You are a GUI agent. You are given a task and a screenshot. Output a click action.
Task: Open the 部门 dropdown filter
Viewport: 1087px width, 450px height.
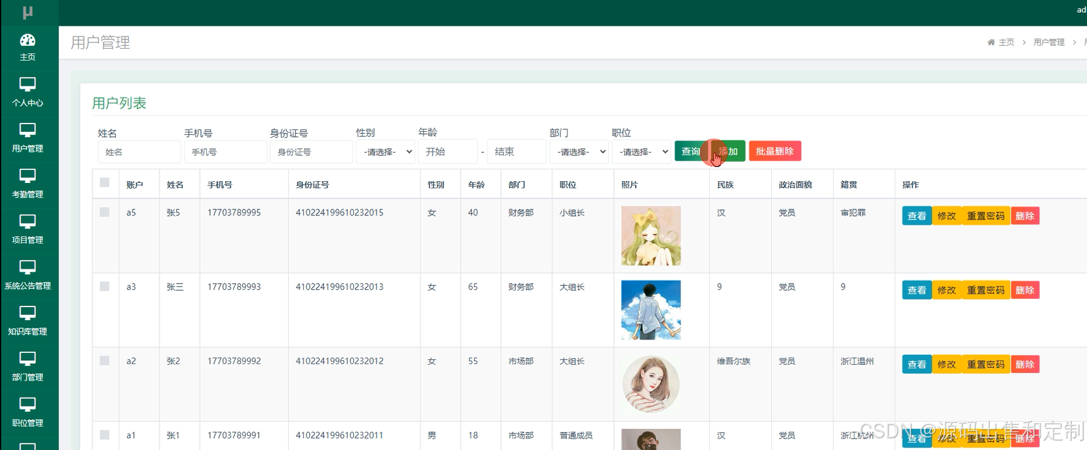click(579, 152)
